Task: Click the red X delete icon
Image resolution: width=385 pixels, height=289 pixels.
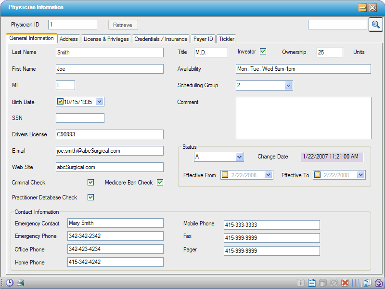Action: click(x=345, y=283)
